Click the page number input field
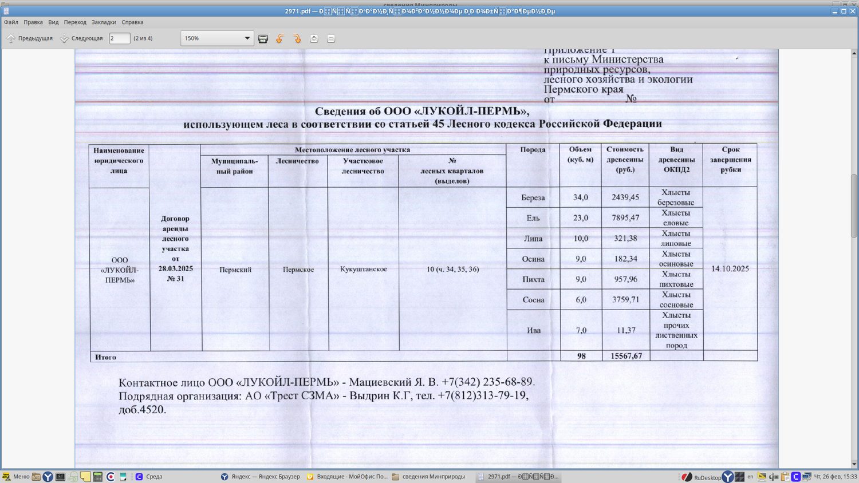Image resolution: width=859 pixels, height=483 pixels. click(x=119, y=38)
